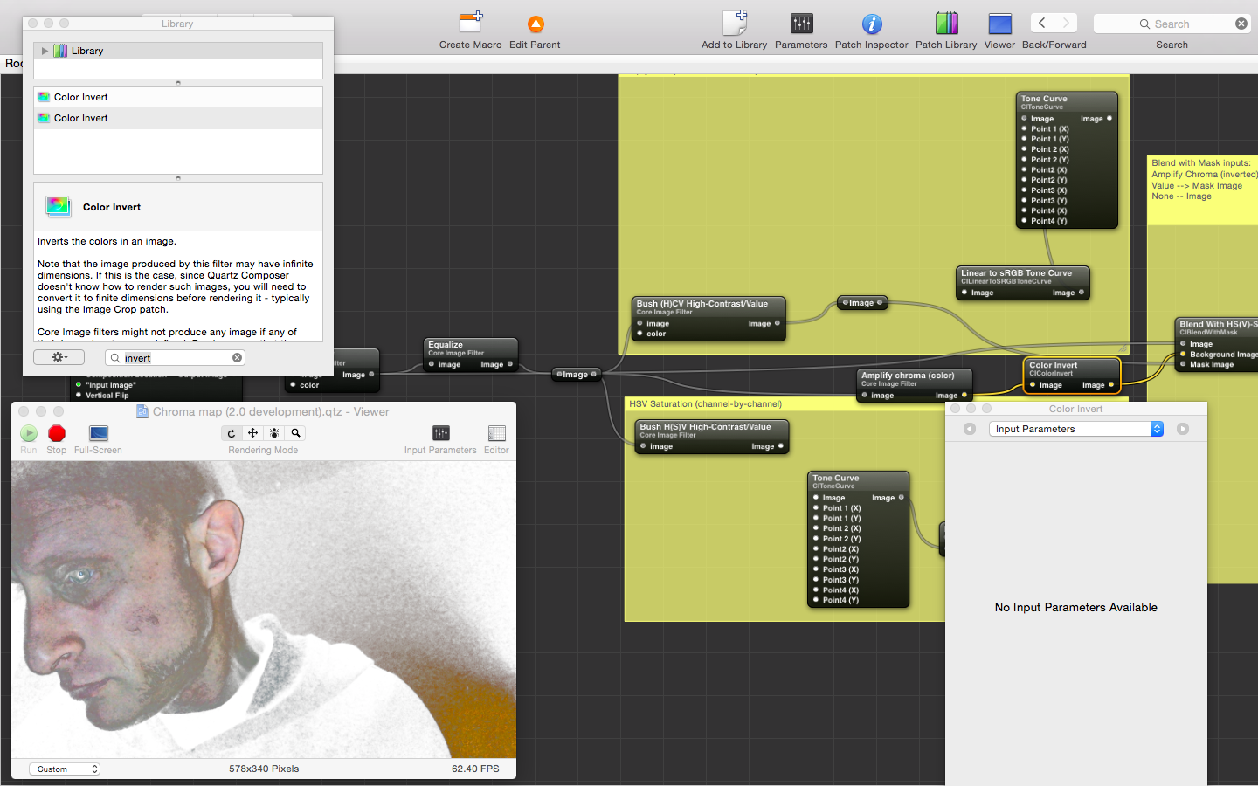Click the Add to Library icon

(735, 24)
